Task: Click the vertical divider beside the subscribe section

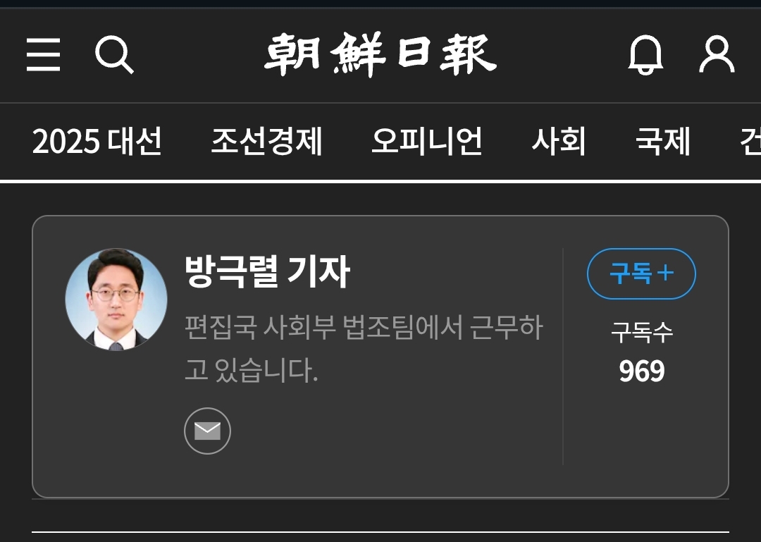Action: tap(563, 357)
